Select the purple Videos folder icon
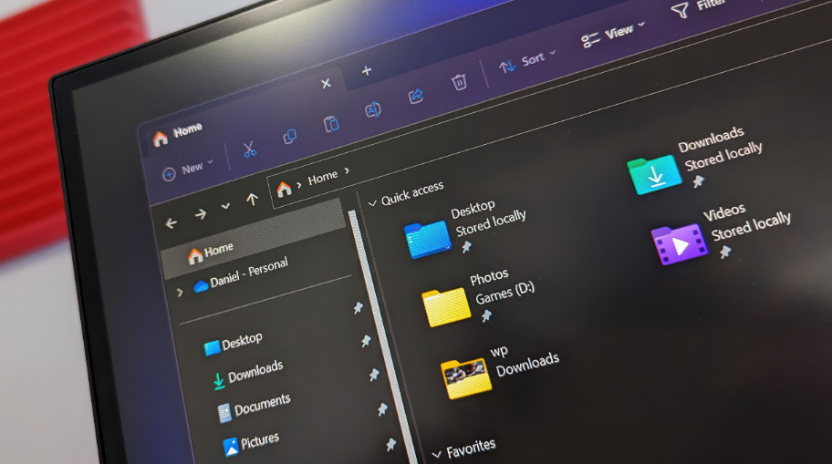The image size is (832, 464). click(679, 244)
